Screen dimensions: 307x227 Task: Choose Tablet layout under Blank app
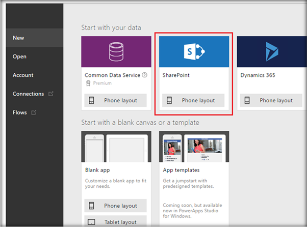pyautogui.click(x=116, y=221)
